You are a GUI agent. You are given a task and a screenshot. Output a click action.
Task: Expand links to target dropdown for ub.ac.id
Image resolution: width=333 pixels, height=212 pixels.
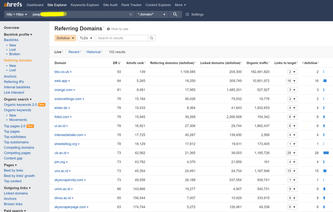(x=292, y=153)
